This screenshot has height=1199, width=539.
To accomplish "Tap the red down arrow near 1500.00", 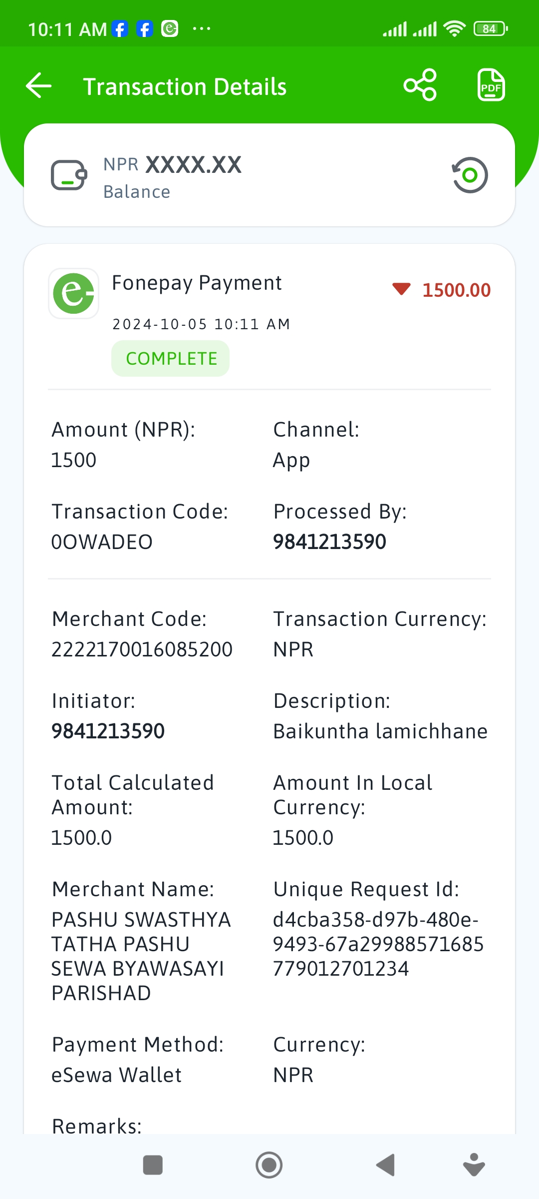I will click(401, 289).
